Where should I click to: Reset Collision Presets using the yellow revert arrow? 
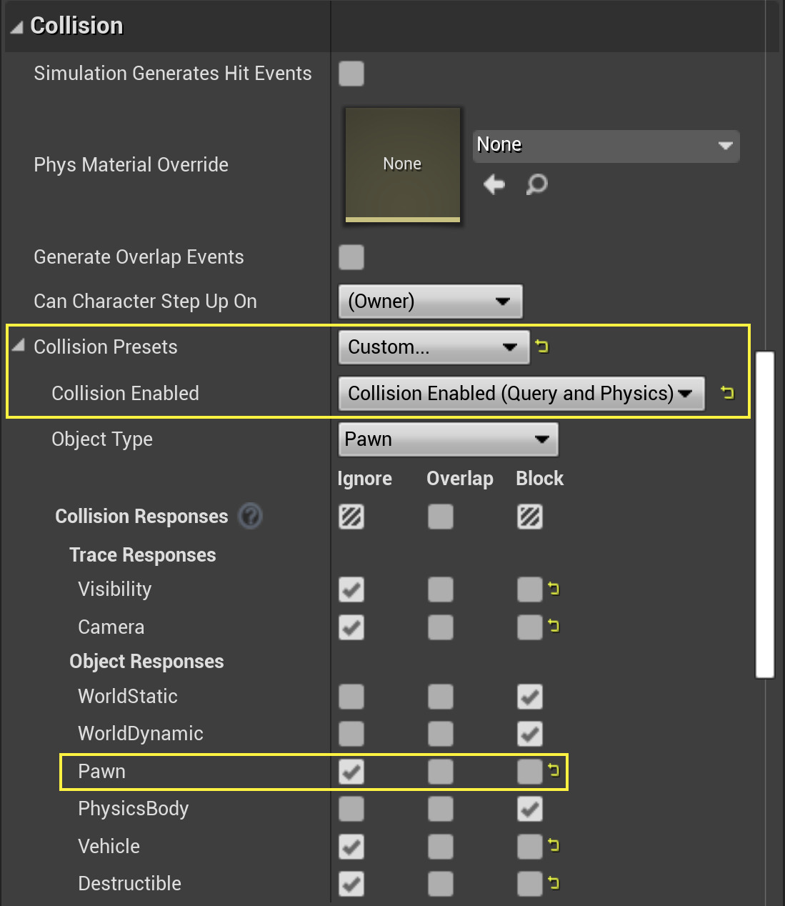[x=541, y=347]
